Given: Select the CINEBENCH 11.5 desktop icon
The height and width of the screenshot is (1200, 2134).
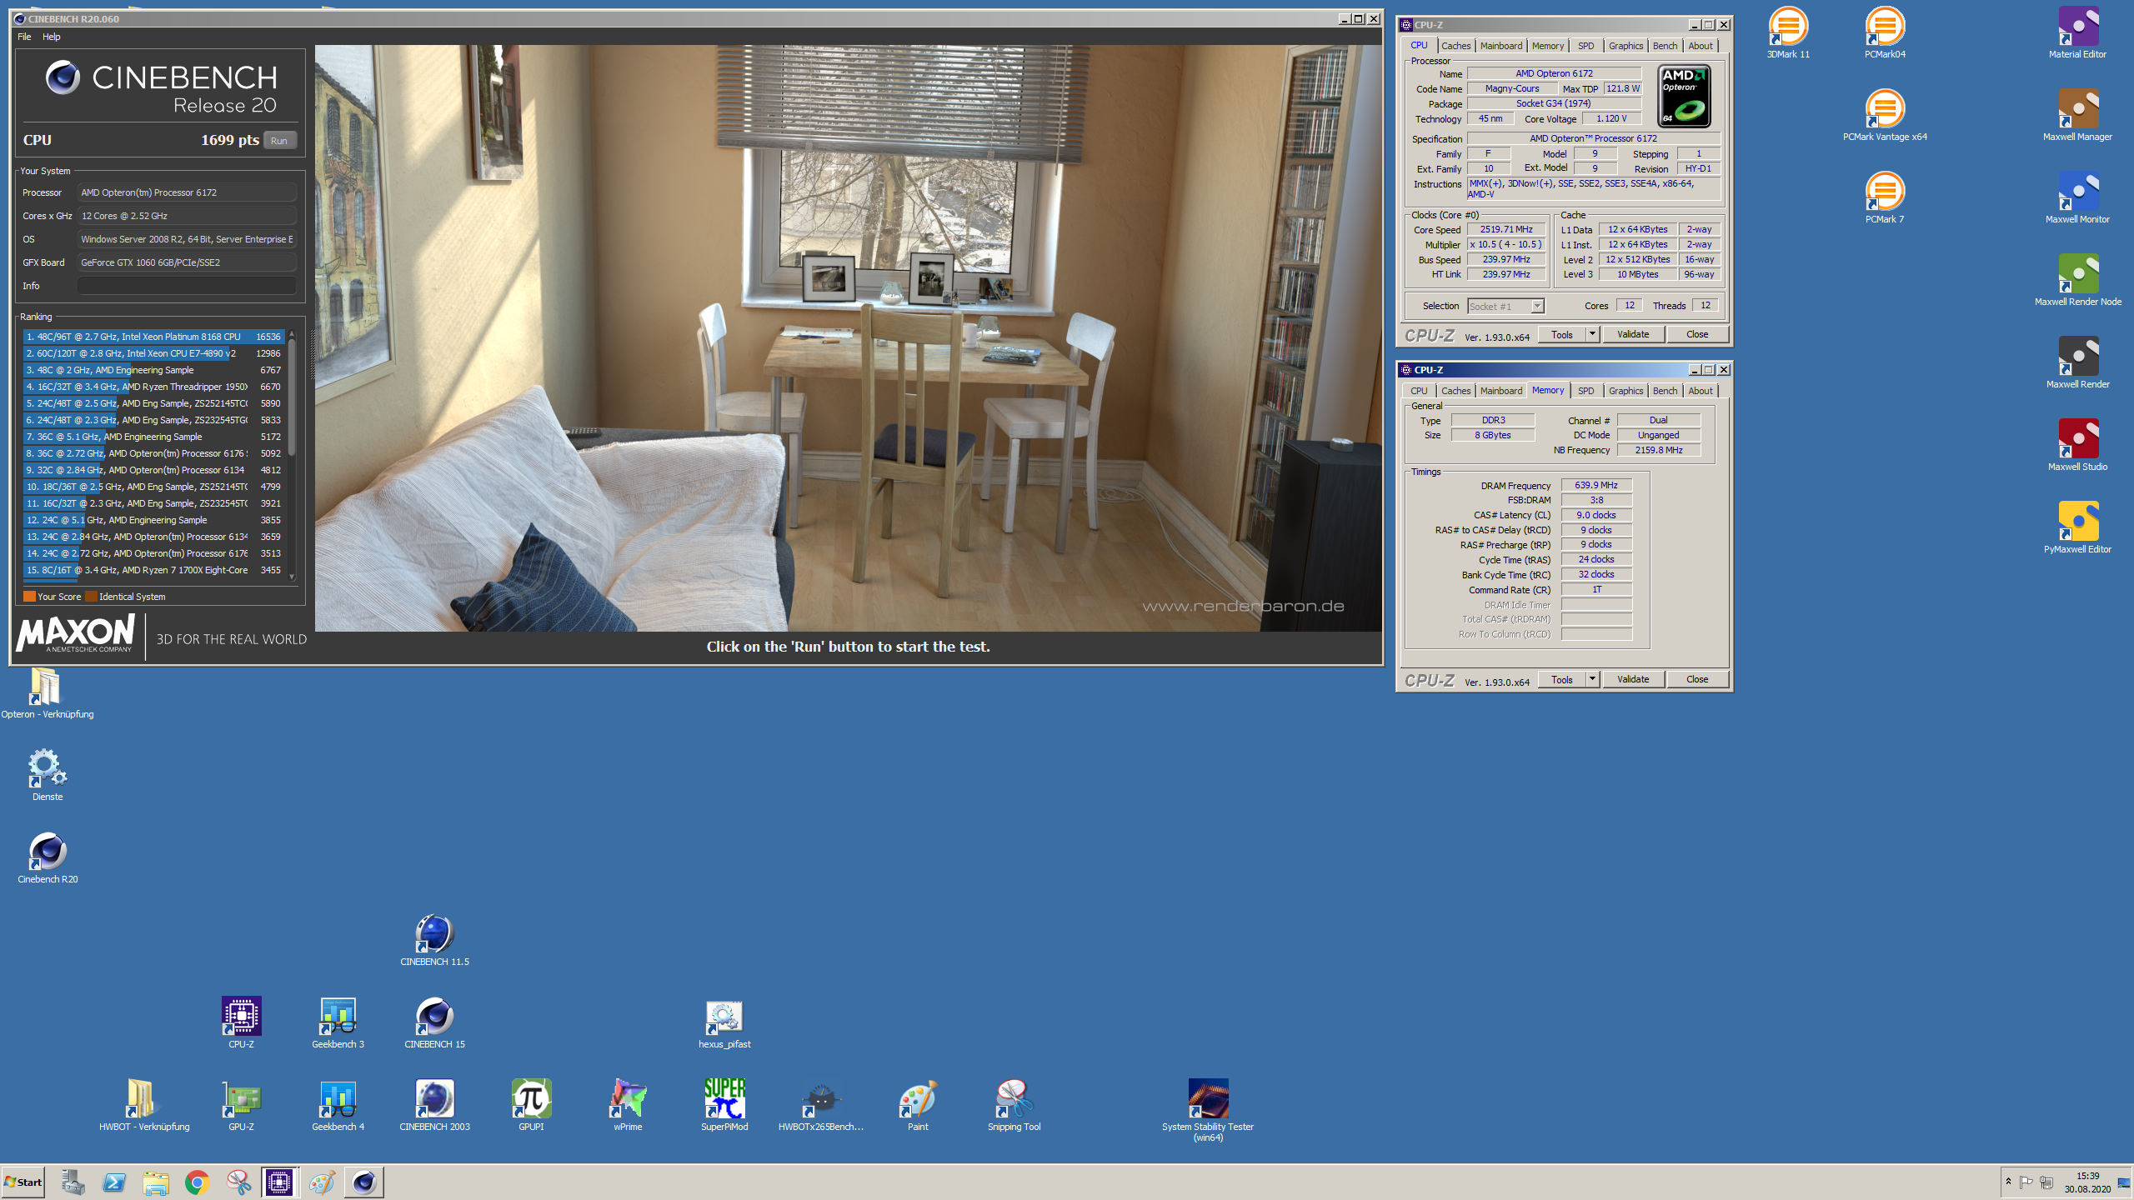Looking at the screenshot, I should [x=434, y=941].
